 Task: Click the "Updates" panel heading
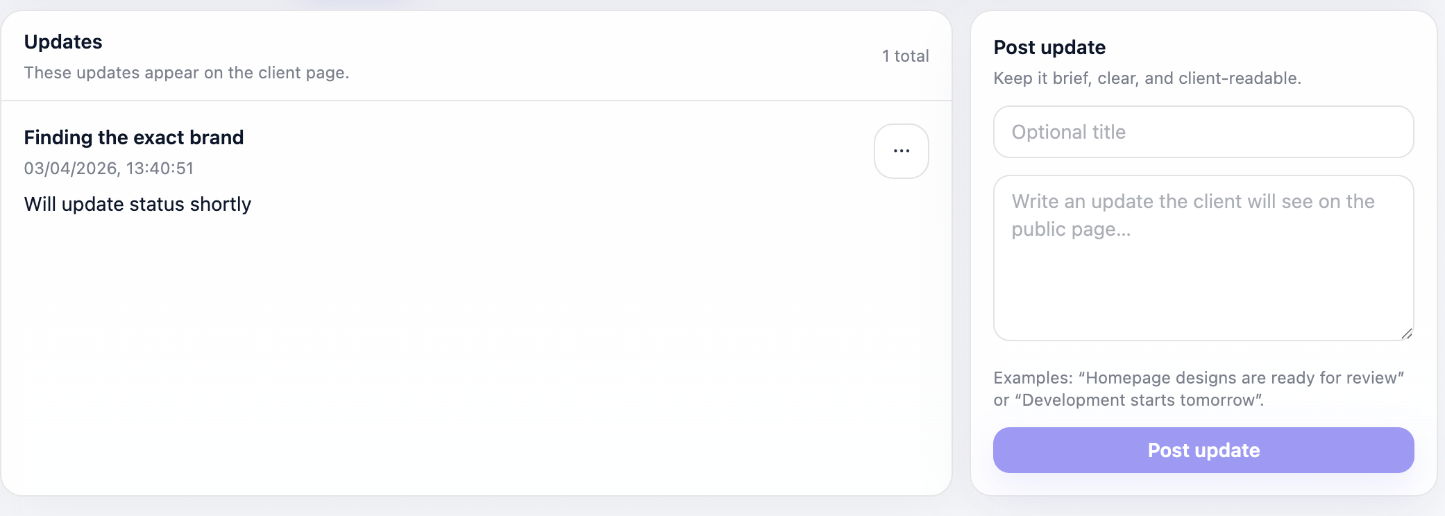63,42
